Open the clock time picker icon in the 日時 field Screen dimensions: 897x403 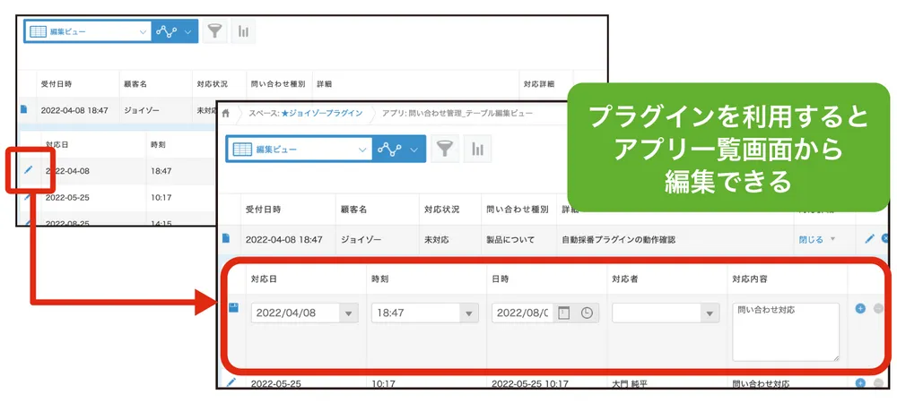coord(587,313)
